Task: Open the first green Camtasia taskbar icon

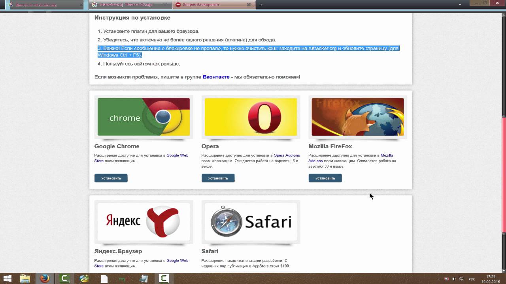Action: (x=64, y=278)
